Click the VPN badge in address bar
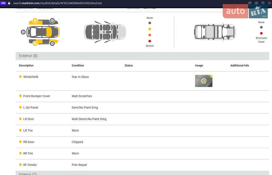Viewport: 272px width, 175px height. click(3, 3)
